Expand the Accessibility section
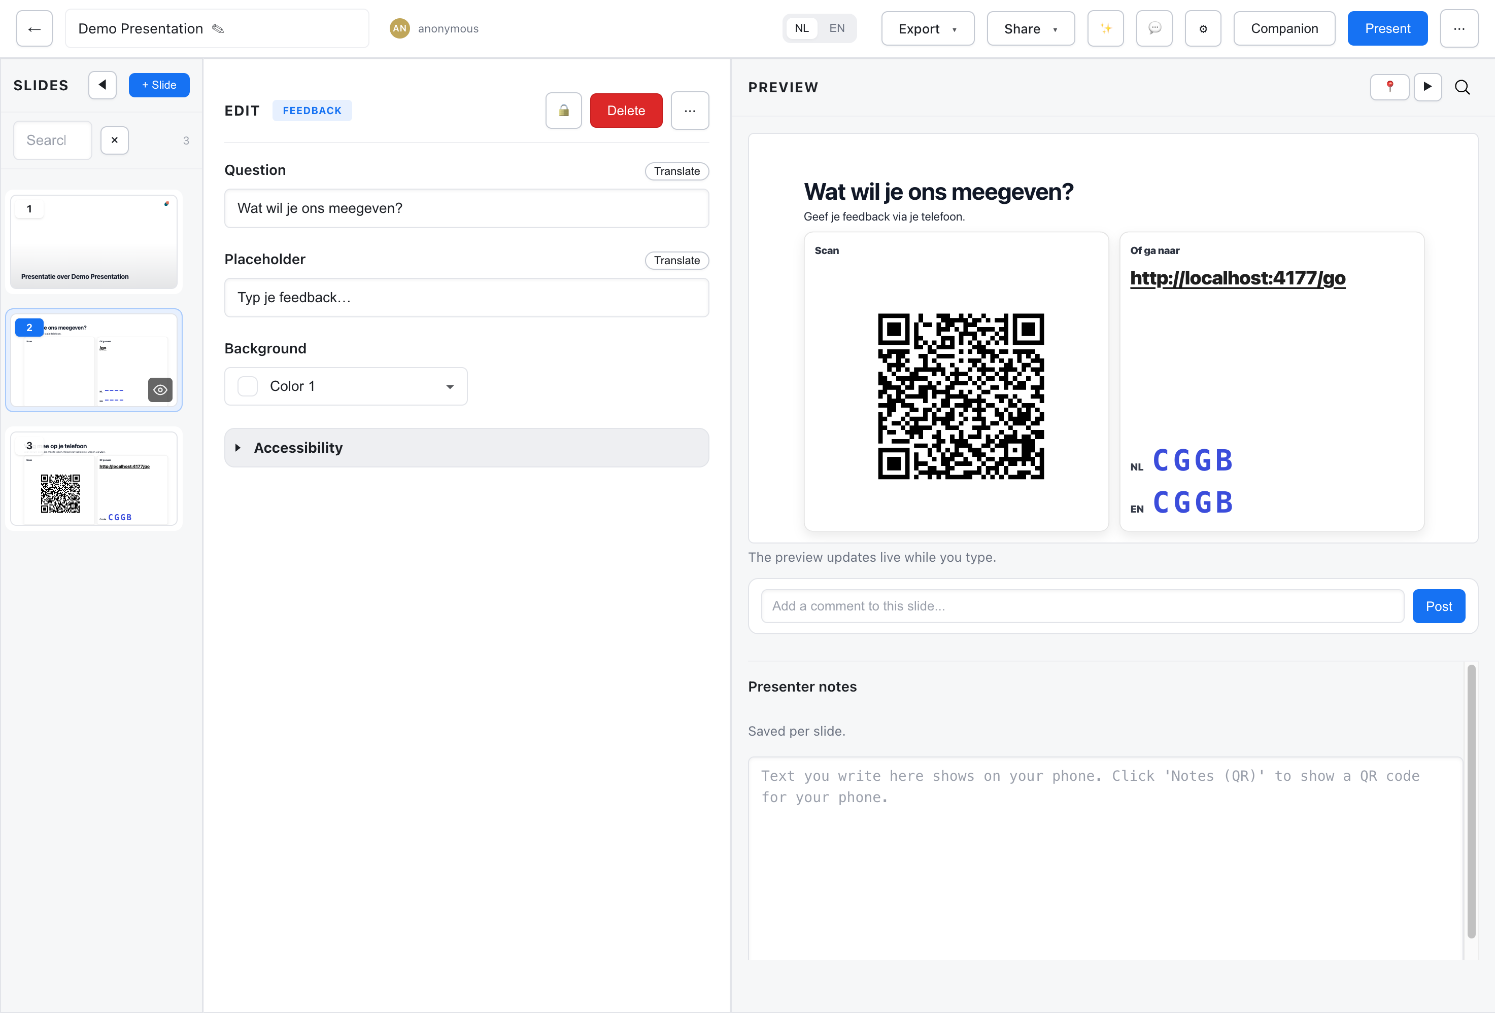This screenshot has width=1495, height=1013. 466,447
